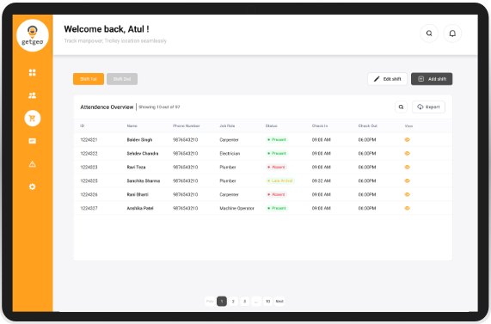Click the Machine Operator job role cell
491x324 pixels.
[236, 208]
